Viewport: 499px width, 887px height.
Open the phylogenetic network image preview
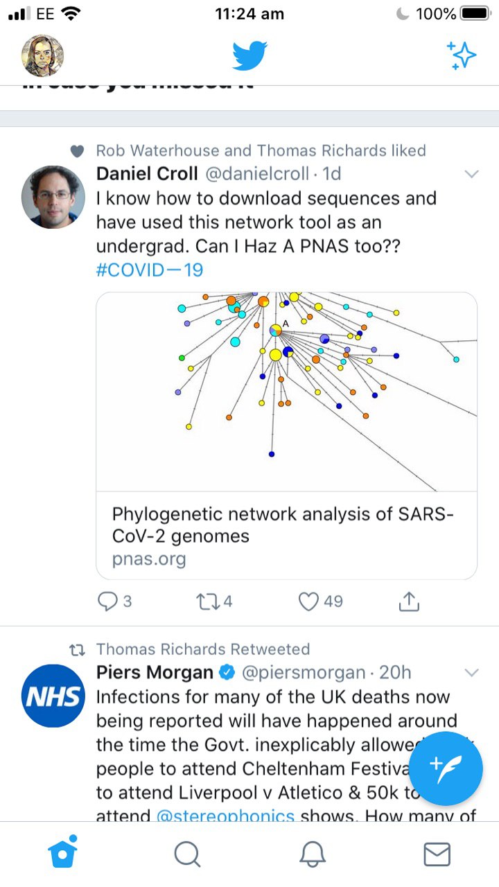click(286, 392)
